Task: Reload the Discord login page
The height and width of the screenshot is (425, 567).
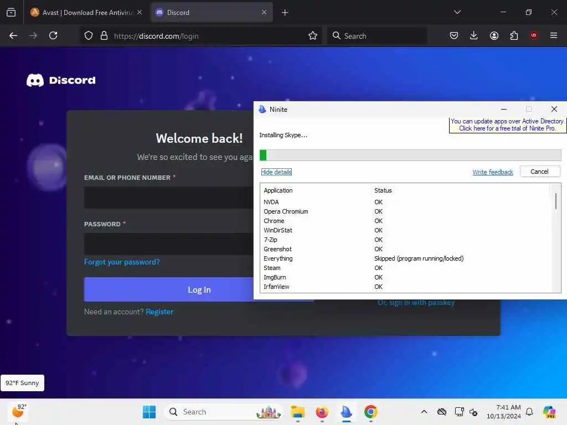Action: 53,35
